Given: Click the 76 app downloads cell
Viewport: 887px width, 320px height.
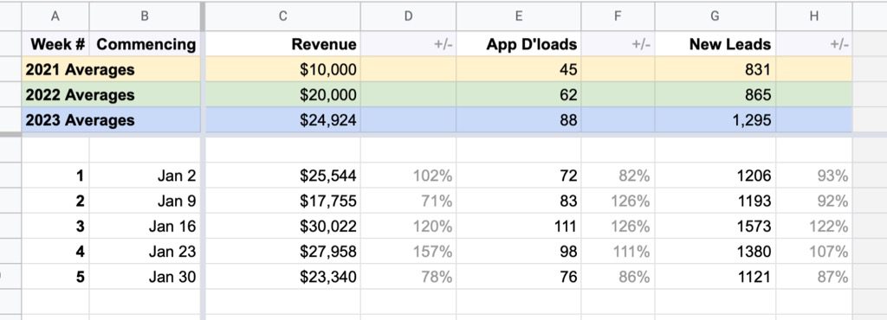Looking at the screenshot, I should pos(519,277).
